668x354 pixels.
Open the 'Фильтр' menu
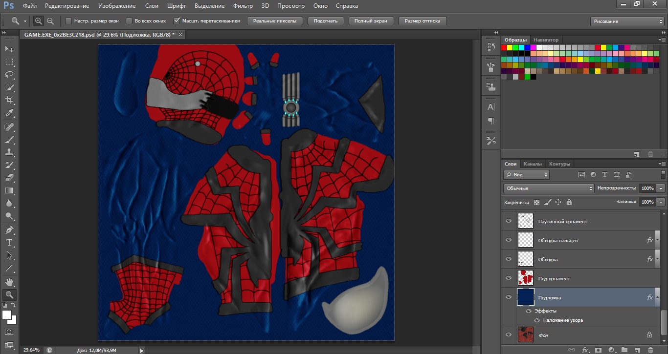tap(243, 6)
